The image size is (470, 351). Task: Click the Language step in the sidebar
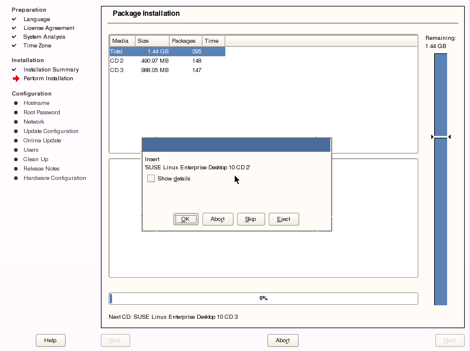[36, 19]
